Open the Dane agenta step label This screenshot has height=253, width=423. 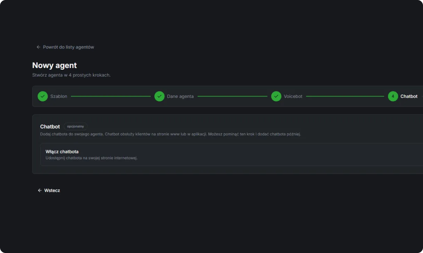coord(180,97)
